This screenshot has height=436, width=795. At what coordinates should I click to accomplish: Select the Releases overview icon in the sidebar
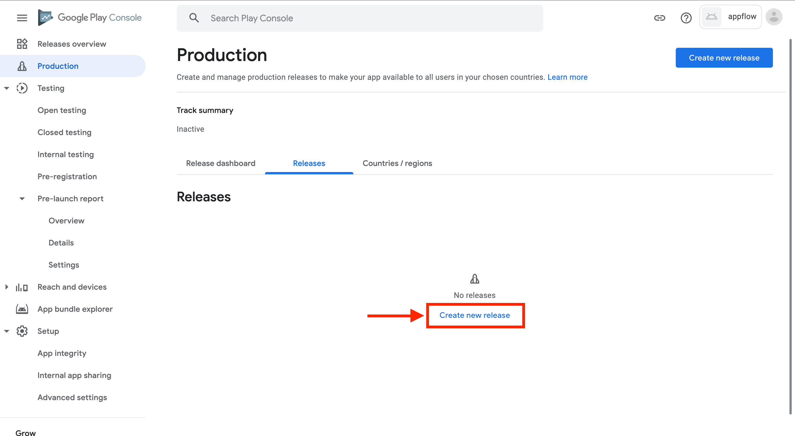(x=22, y=44)
